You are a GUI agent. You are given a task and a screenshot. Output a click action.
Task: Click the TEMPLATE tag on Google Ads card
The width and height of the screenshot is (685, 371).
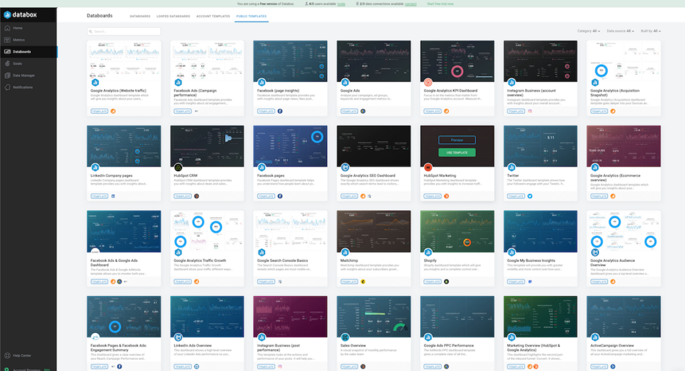click(349, 111)
